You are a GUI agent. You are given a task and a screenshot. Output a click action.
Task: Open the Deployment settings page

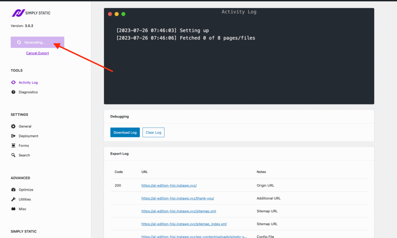29,136
